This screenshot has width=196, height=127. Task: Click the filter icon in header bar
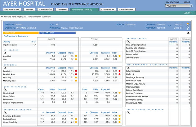pyautogui.click(x=188, y=24)
